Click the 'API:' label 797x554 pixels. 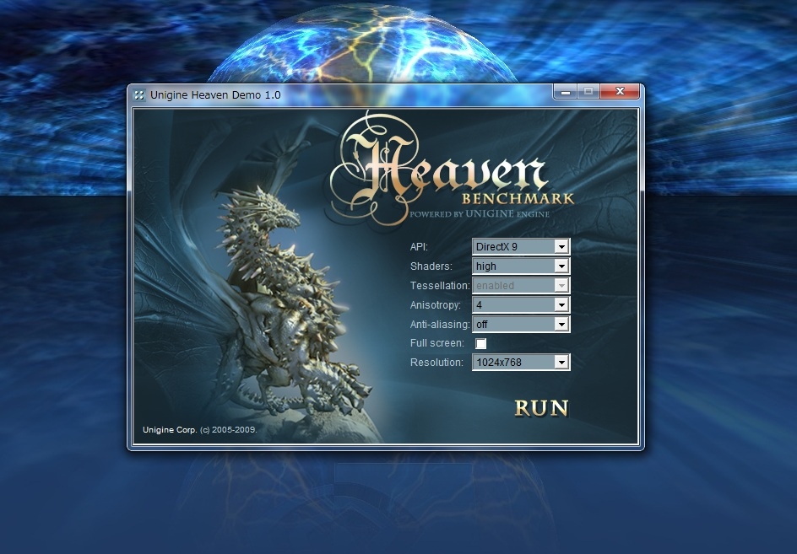coord(419,247)
